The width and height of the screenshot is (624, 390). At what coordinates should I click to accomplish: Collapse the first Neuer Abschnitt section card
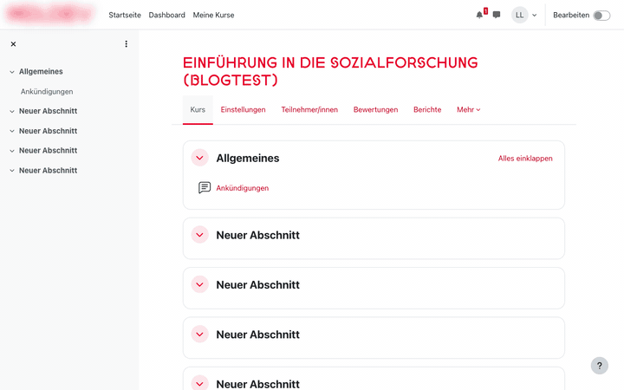coord(200,235)
